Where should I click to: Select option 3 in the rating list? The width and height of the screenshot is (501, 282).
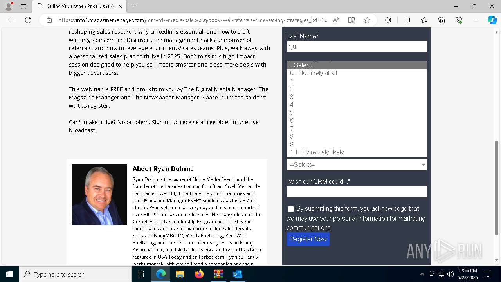click(357, 97)
